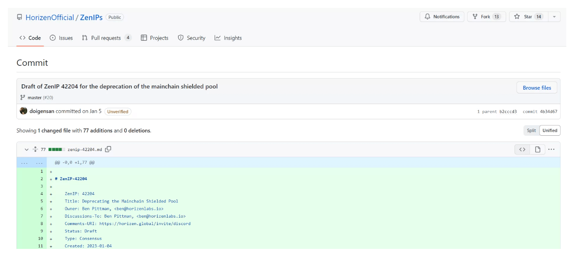The image size is (570, 260).
Task: Show source diff with the code icon
Action: (x=522, y=149)
